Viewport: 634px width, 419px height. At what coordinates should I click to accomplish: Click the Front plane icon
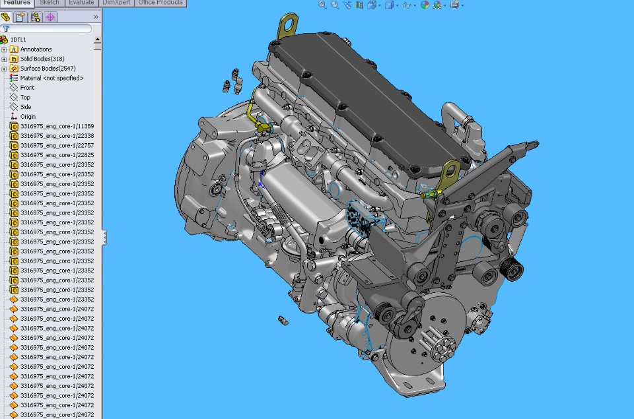click(x=14, y=88)
